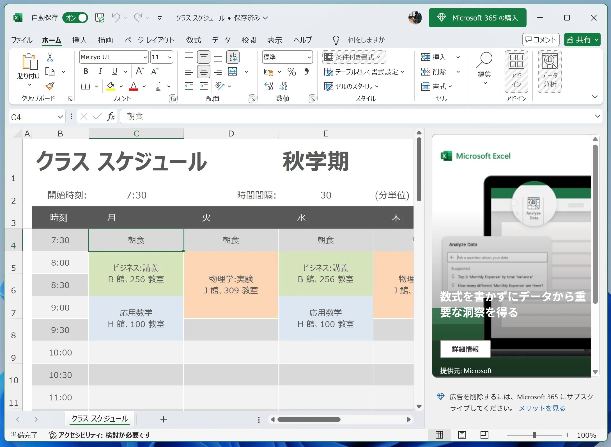The height and width of the screenshot is (447, 611).
Task: Click the メリットを見る link
Action: 542,408
